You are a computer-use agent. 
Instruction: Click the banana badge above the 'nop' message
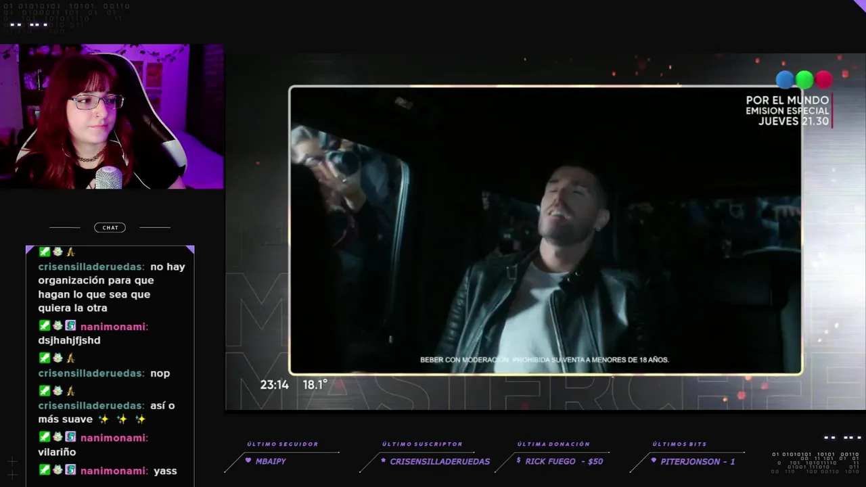click(x=70, y=357)
